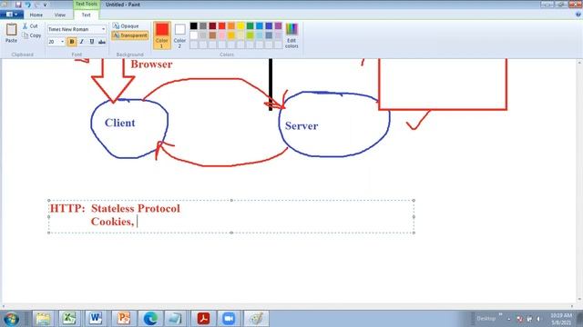
Task: Open Excel from taskbar
Action: 69,319
